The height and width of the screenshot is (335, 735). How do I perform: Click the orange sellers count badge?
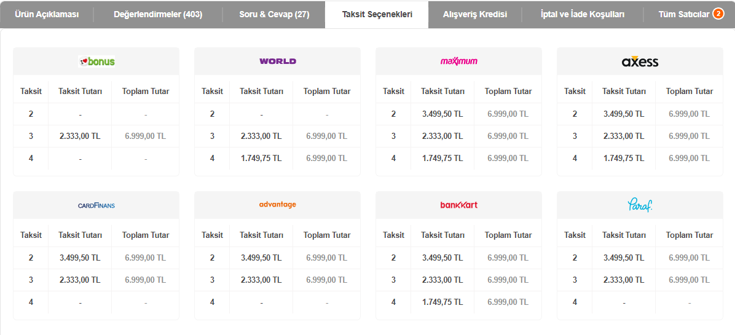coord(718,14)
